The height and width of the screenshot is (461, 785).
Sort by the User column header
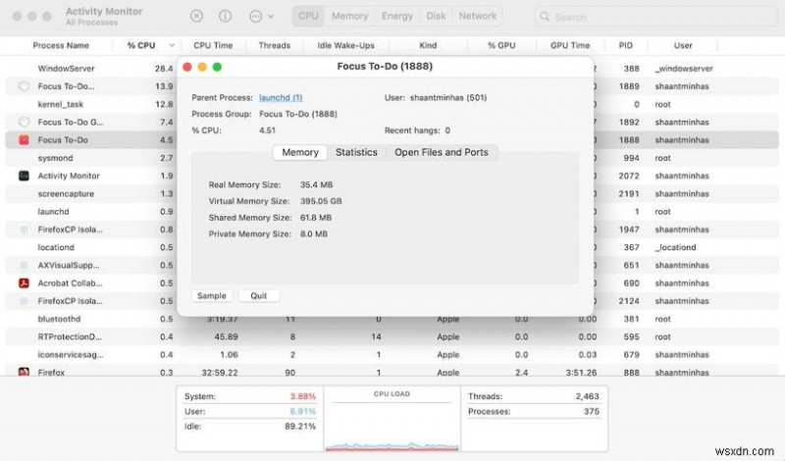(x=682, y=45)
